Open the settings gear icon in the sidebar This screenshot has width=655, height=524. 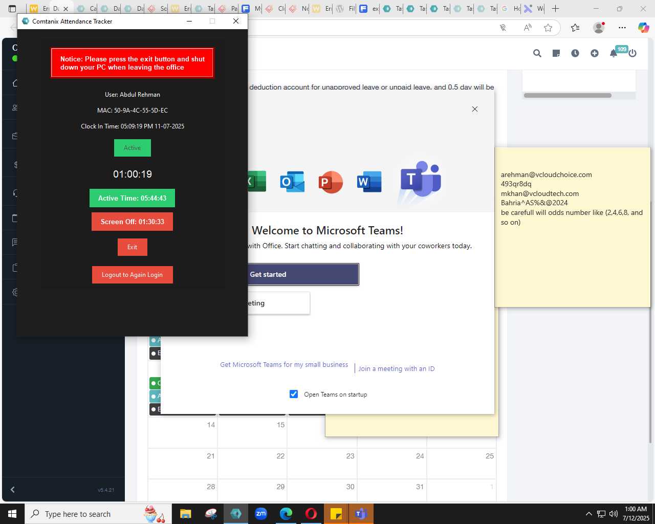[15, 292]
